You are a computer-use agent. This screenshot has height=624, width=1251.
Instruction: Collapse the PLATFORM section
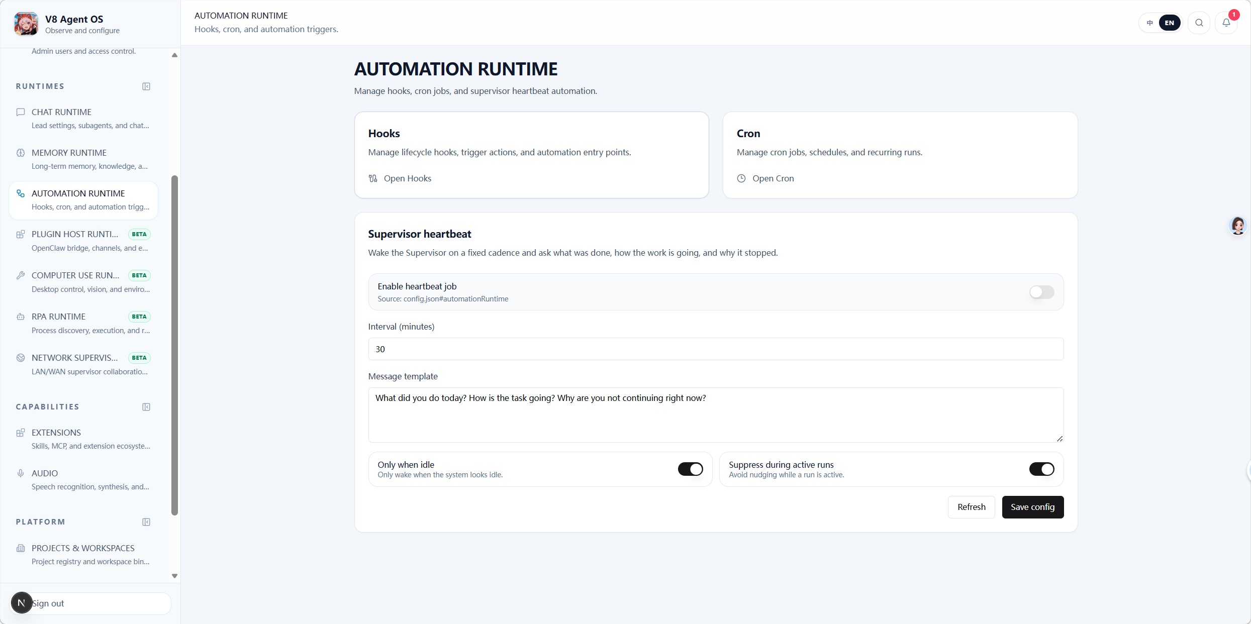(x=146, y=522)
